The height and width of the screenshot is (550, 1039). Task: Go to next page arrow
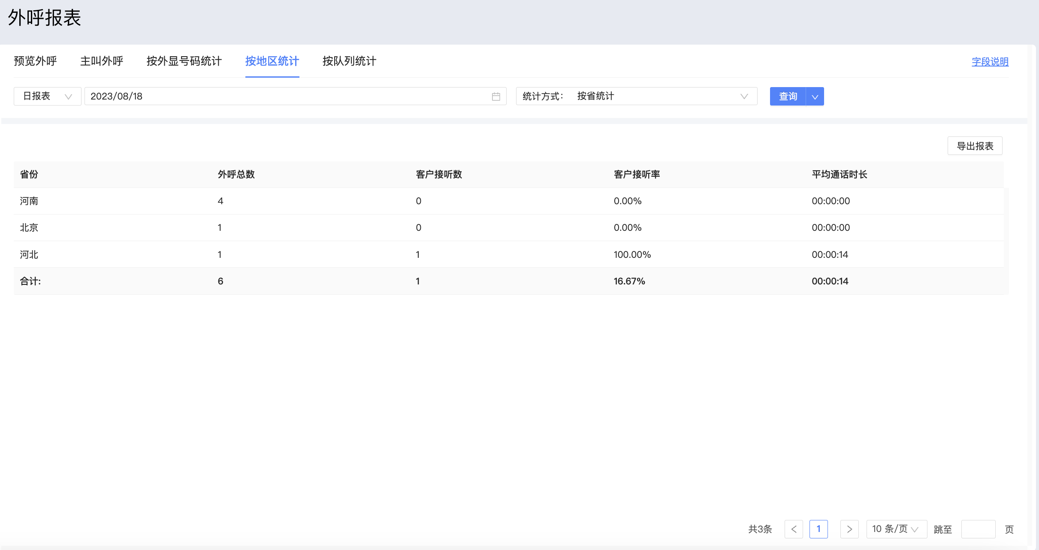[x=849, y=529]
